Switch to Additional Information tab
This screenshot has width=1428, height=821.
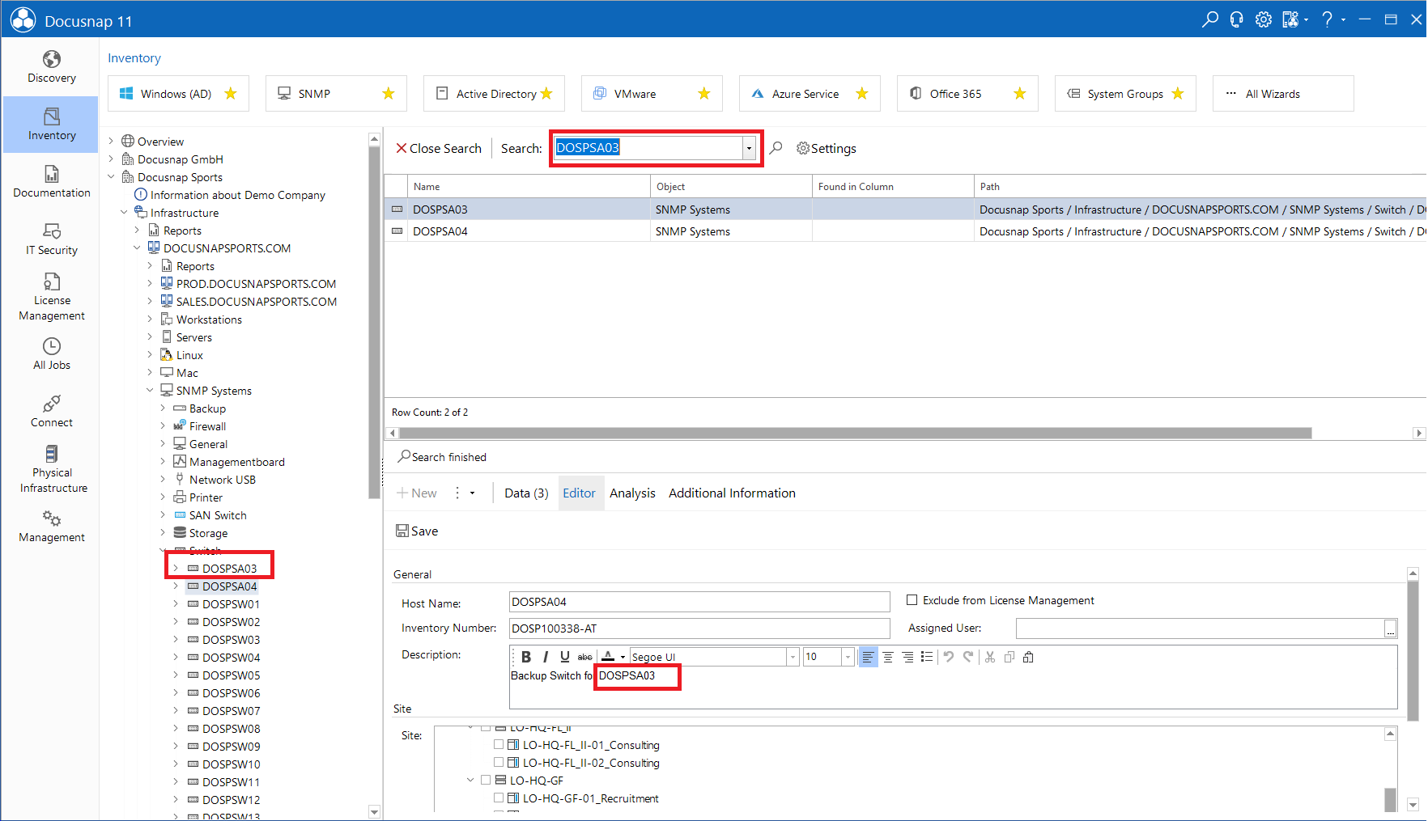tap(732, 493)
